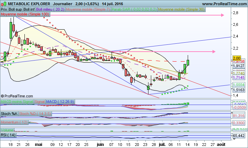Select the MACD moins Signal label
The height and width of the screenshot is (148, 248).
tap(17, 102)
